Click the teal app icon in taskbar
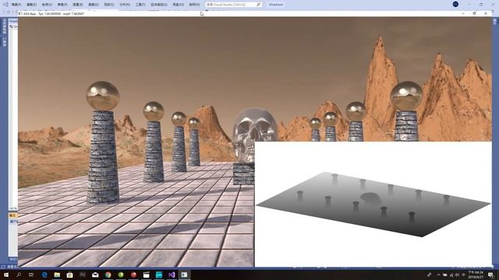Viewport: 499px width, 280px height. tap(159, 275)
